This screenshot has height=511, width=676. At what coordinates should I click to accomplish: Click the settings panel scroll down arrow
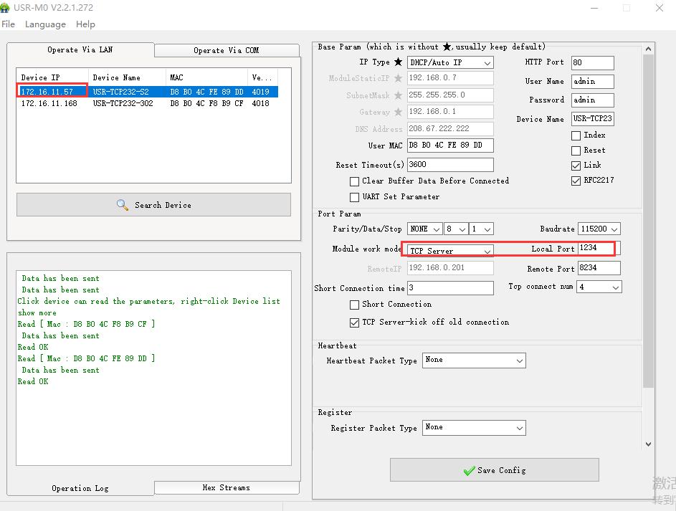(x=648, y=444)
